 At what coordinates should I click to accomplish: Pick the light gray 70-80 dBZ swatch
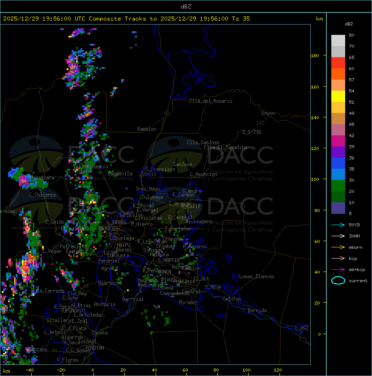pos(338,41)
